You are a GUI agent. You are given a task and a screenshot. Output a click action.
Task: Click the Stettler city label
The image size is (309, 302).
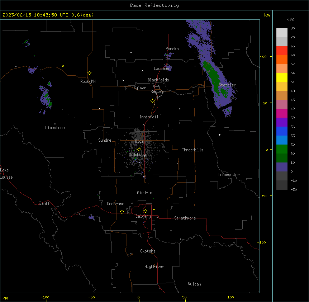[227, 85]
